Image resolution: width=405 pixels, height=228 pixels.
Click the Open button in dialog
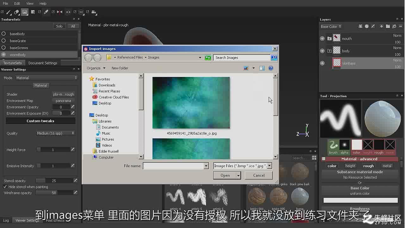pos(225,175)
